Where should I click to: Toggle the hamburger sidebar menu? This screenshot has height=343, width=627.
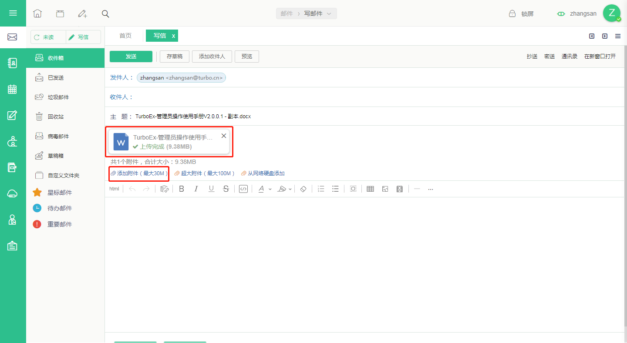pyautogui.click(x=13, y=13)
